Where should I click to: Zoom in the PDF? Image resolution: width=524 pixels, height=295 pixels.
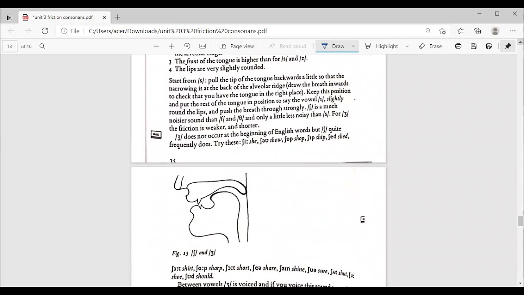pyautogui.click(x=172, y=46)
